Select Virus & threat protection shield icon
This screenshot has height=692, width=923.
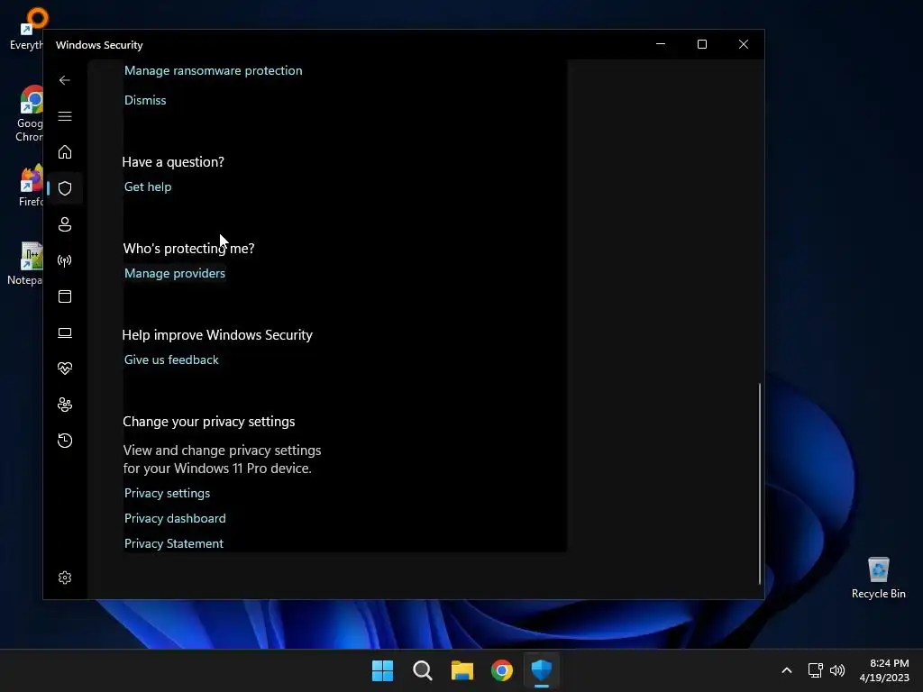point(65,188)
